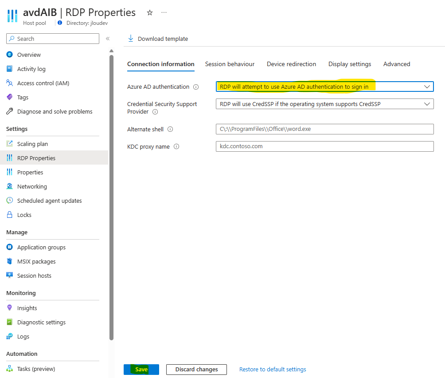445x378 pixels.
Task: Click the Insights lightbulb icon
Action: 10,308
